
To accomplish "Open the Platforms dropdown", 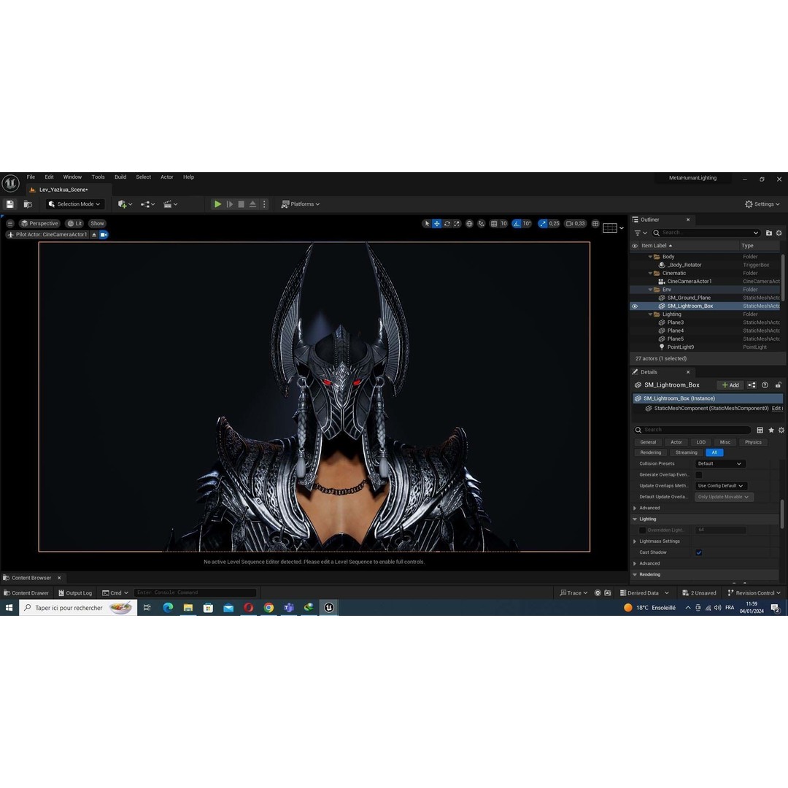I will [301, 204].
